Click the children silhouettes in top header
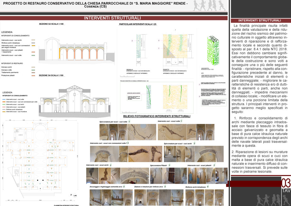This screenshot has height=206, width=291. click(210, 5)
